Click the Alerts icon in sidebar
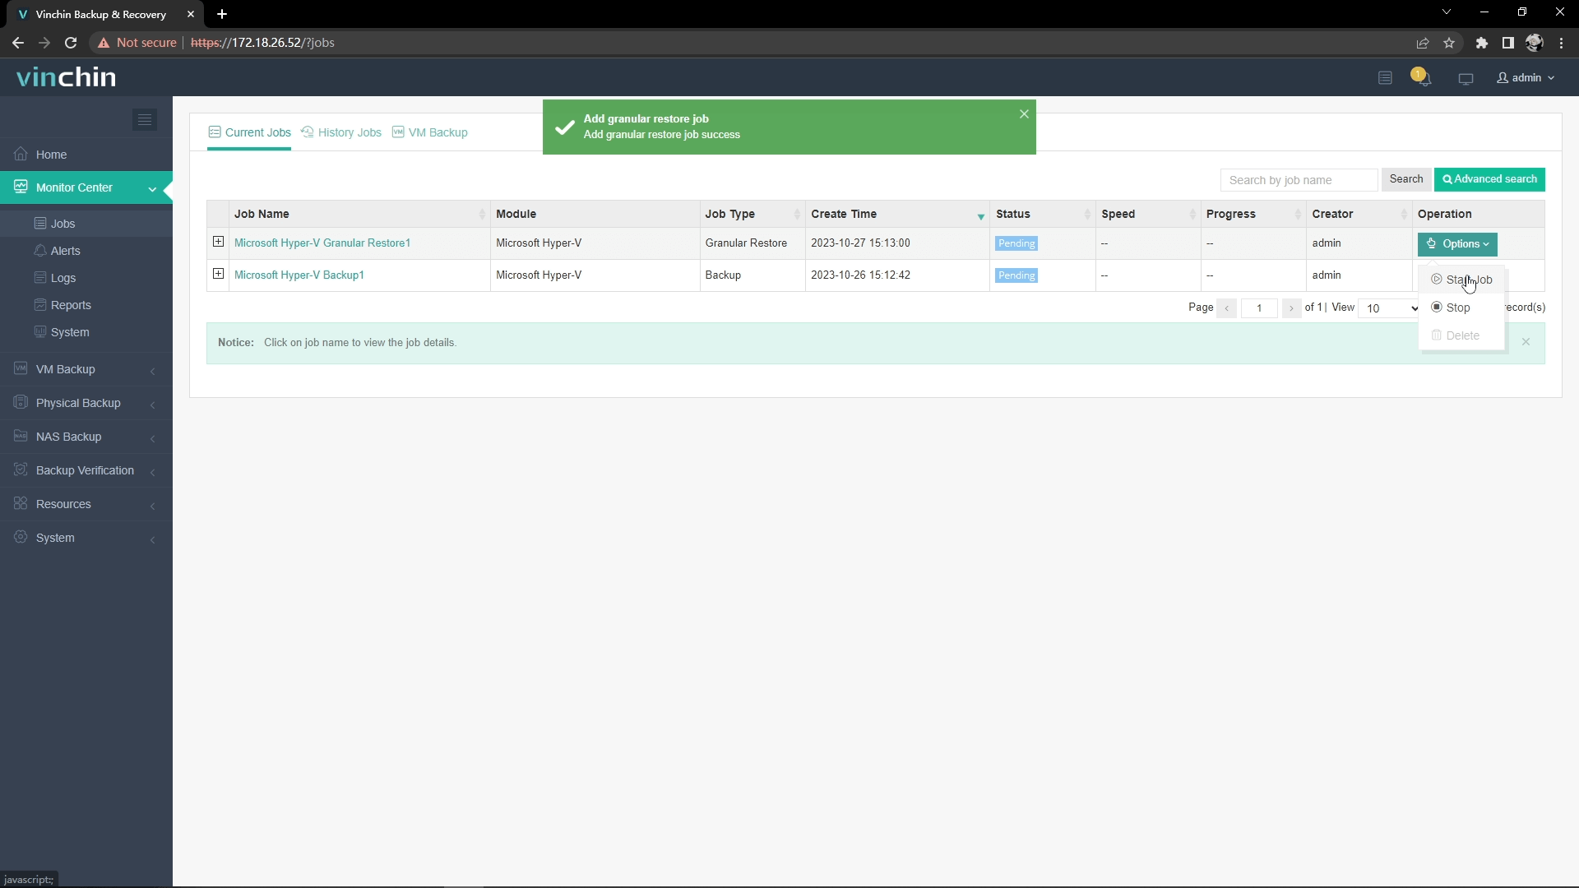The image size is (1579, 888). [39, 251]
